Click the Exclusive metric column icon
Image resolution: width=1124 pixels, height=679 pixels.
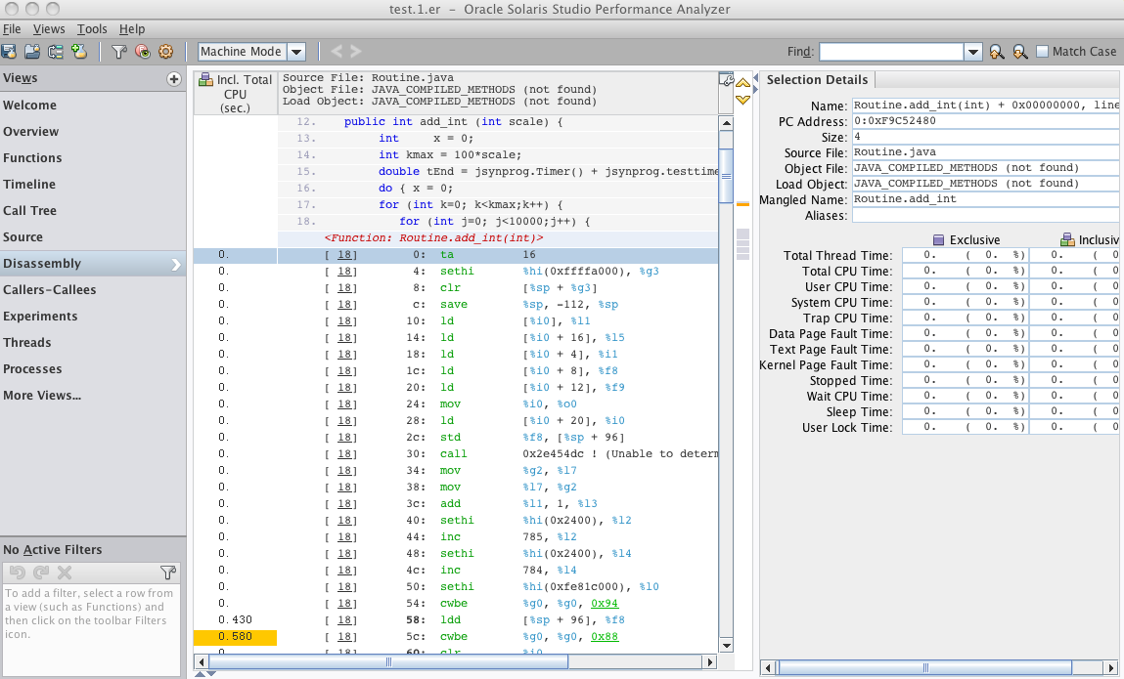click(x=938, y=240)
